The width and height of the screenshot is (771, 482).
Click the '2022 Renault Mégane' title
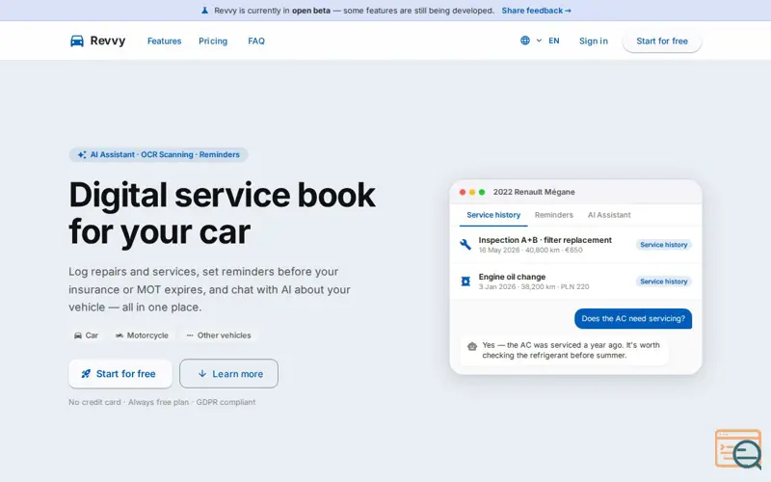click(x=534, y=192)
